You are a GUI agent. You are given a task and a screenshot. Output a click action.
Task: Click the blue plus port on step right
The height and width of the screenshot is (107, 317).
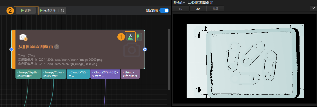point(145,50)
